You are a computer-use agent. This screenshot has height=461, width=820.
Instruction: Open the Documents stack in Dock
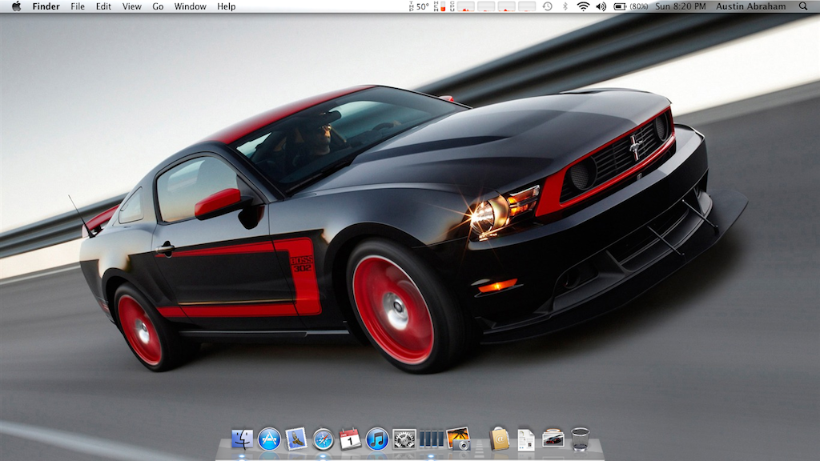526,439
